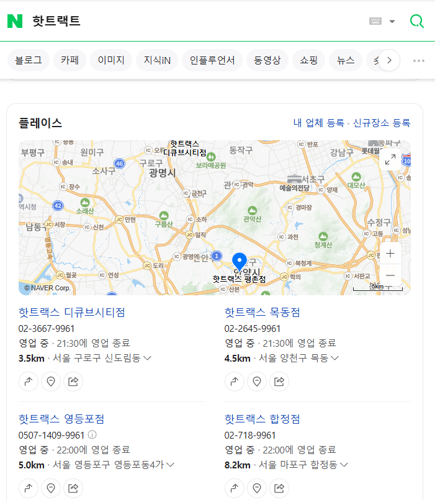The height and width of the screenshot is (500, 435).
Task: Click the 대모산 mountain marker on map
Action: [x=356, y=177]
